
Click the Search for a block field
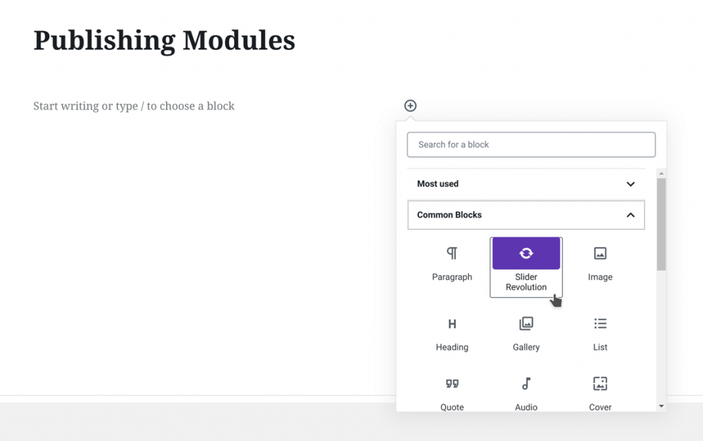(531, 145)
